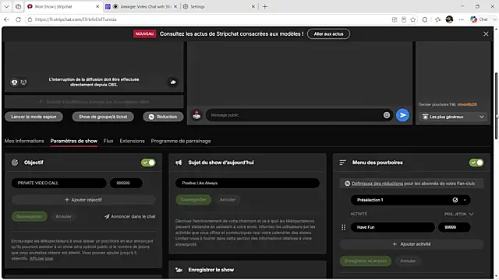
Task: Click the webcam icon under the video preview
Action: pyautogui.click(x=14, y=82)
